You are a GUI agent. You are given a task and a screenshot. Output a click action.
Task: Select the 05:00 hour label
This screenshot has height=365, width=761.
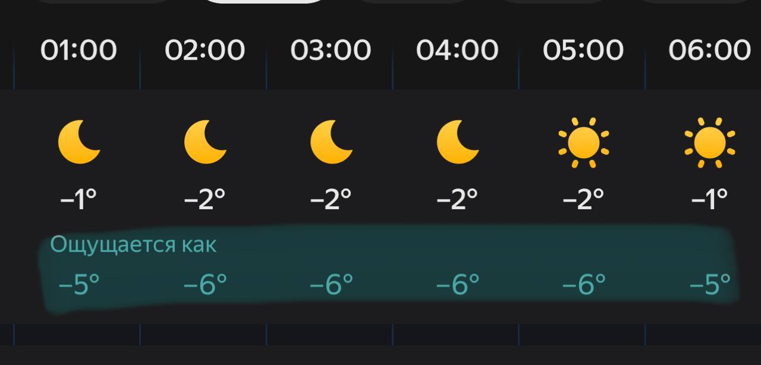(583, 50)
